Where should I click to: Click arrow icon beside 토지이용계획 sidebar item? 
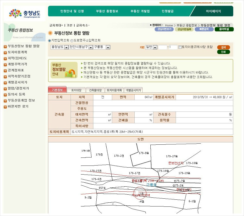click(5, 52)
